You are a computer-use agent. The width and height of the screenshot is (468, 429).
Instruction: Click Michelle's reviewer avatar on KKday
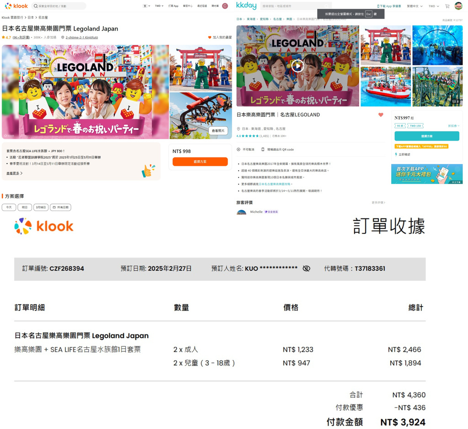click(x=241, y=212)
